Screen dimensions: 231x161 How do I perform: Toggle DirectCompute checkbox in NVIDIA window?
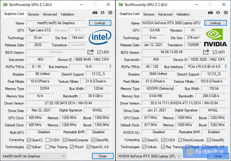180,140
